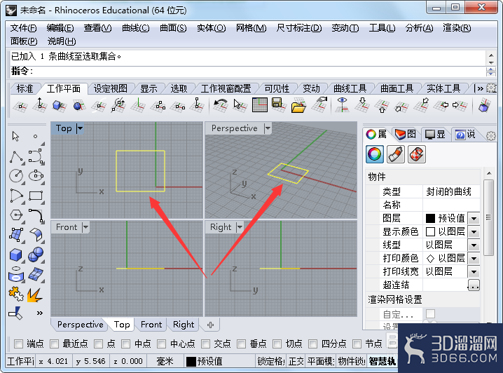This screenshot has height=373, width=503.
Task: Enable 端点 end point snap
Action: (19, 344)
